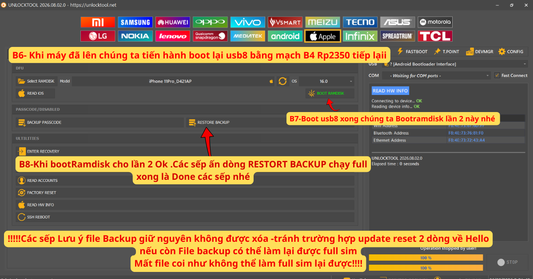Select the Samsung brand logo
The image size is (533, 279).
point(135,22)
